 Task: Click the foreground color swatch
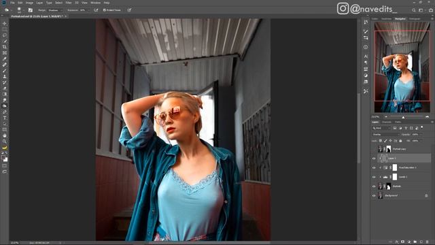pyautogui.click(x=3, y=157)
